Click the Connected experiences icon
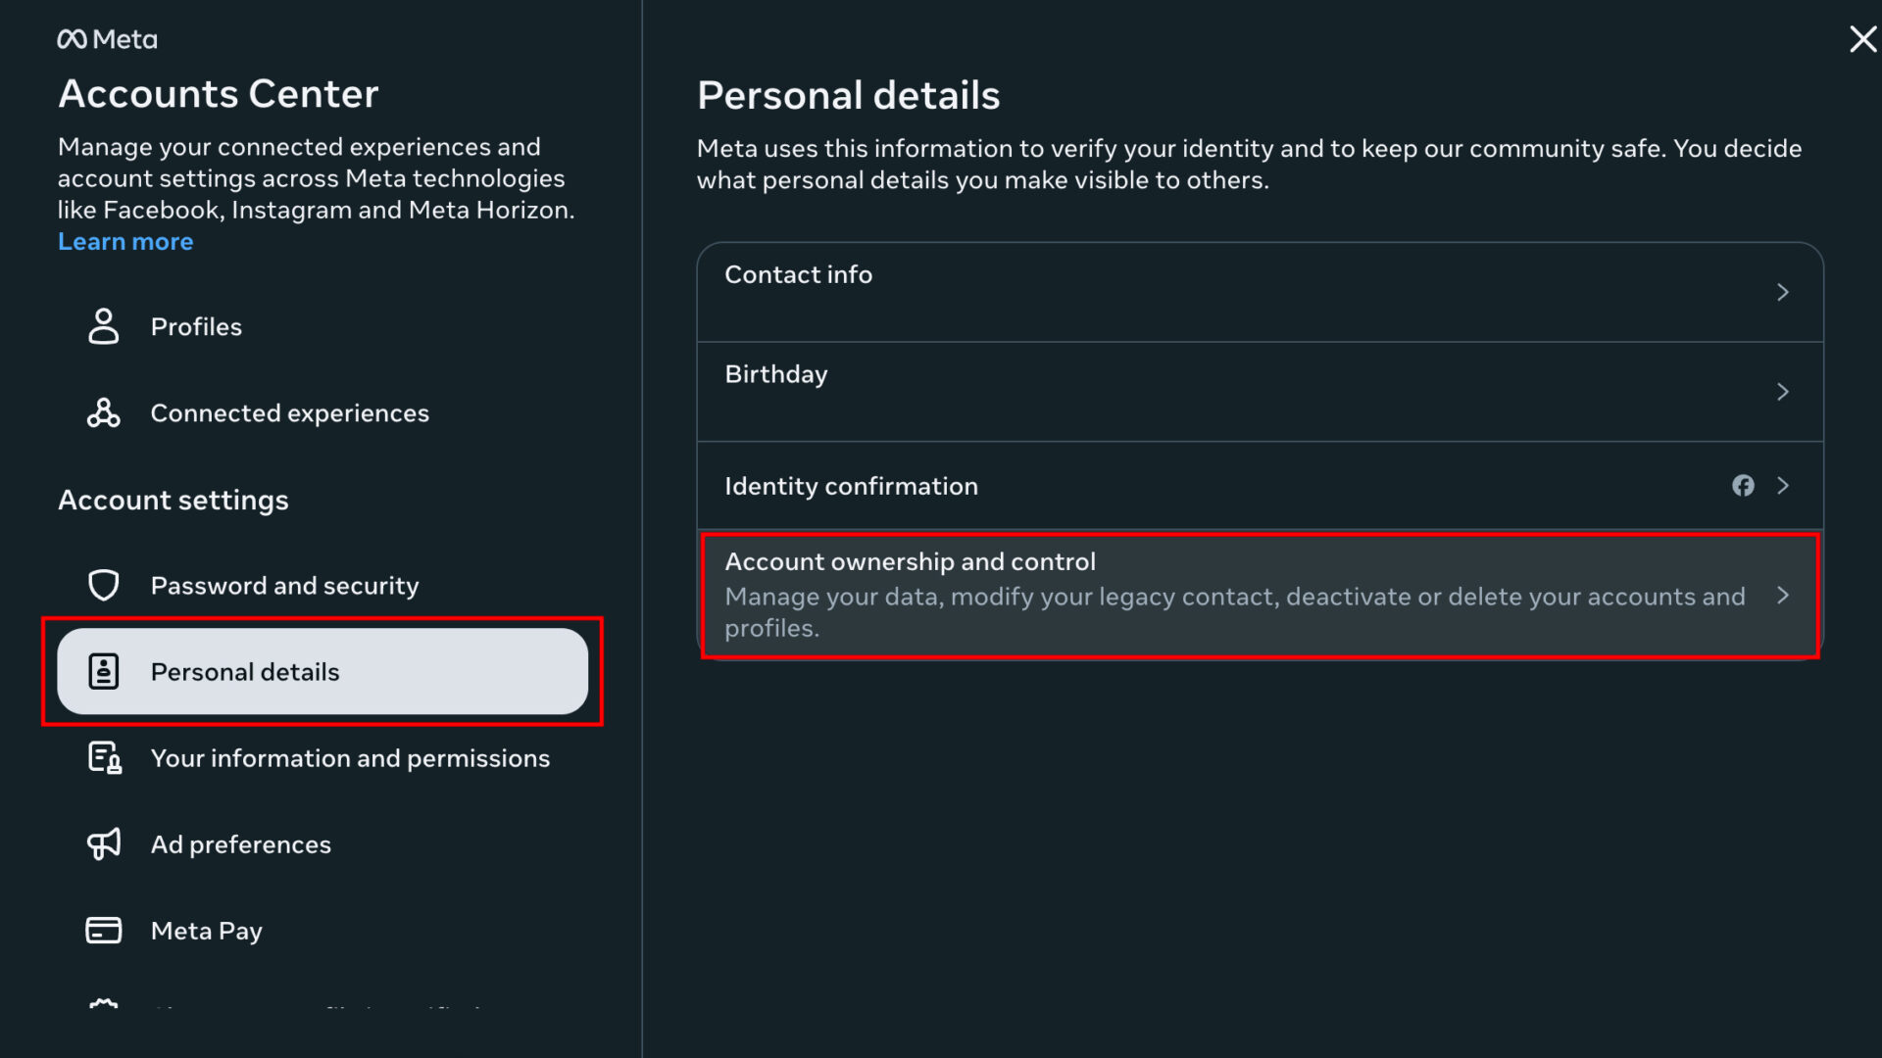This screenshot has height=1058, width=1882. 103,412
